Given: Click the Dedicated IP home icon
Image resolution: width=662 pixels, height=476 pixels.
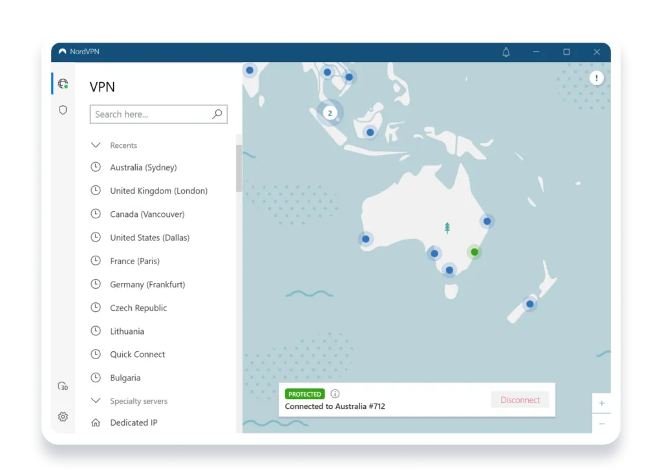Looking at the screenshot, I should (x=96, y=422).
